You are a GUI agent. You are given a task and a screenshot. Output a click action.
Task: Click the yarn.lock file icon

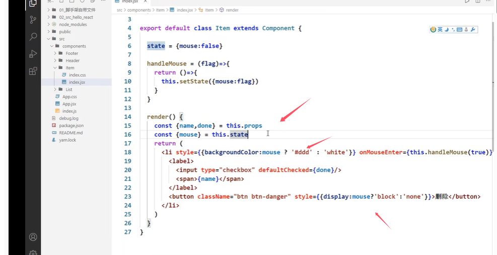53,140
